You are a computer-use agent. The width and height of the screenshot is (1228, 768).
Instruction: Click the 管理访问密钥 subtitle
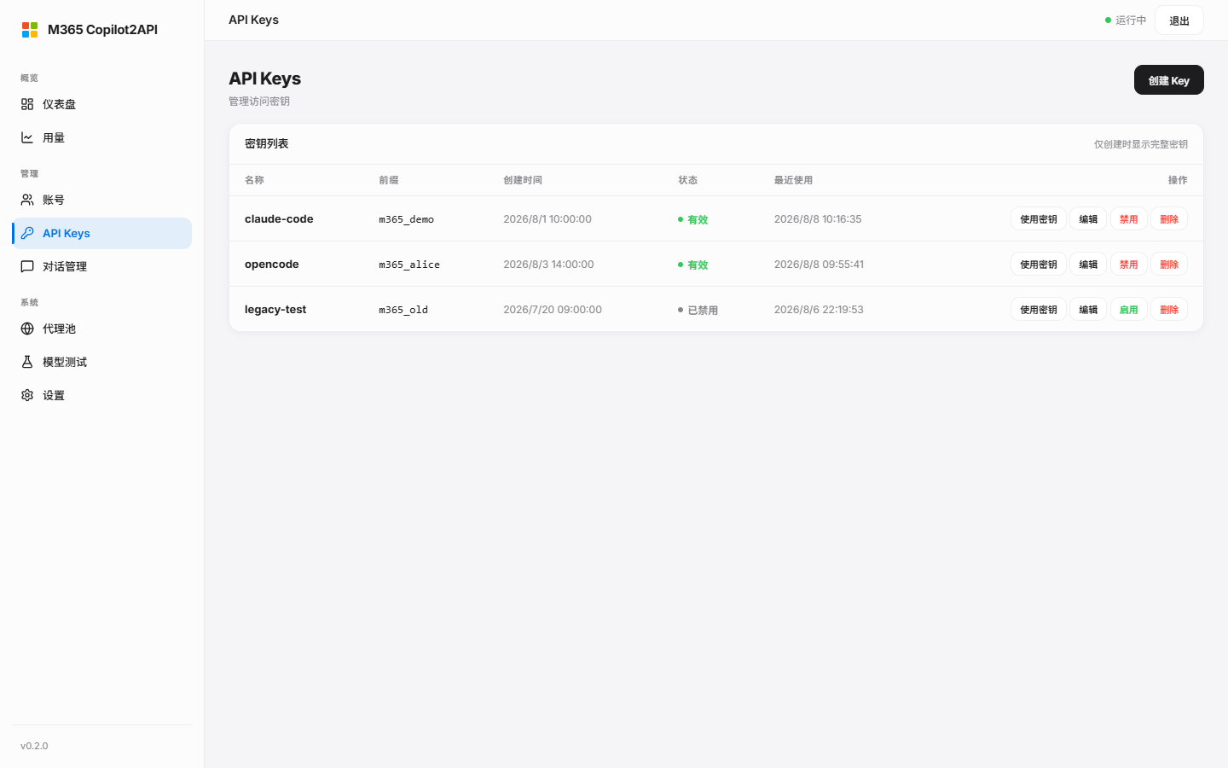(x=259, y=101)
